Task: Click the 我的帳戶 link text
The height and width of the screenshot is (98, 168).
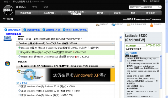Action: 157,25
